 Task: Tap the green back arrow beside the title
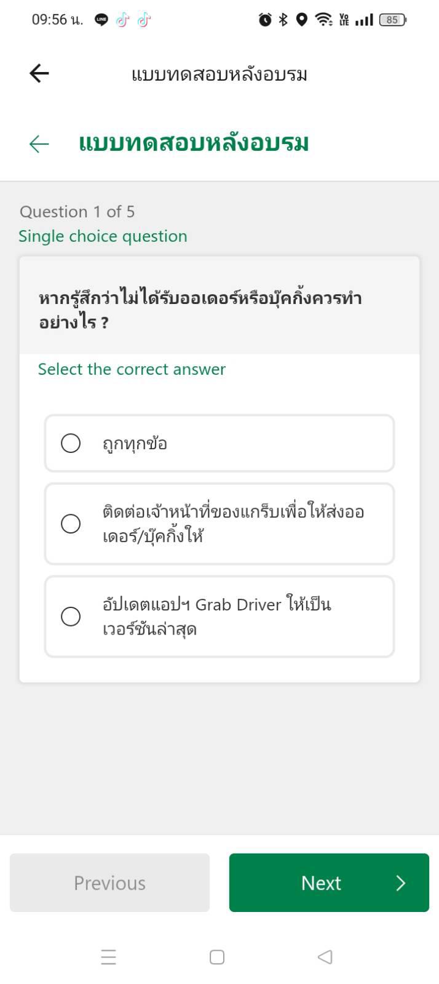tap(39, 144)
